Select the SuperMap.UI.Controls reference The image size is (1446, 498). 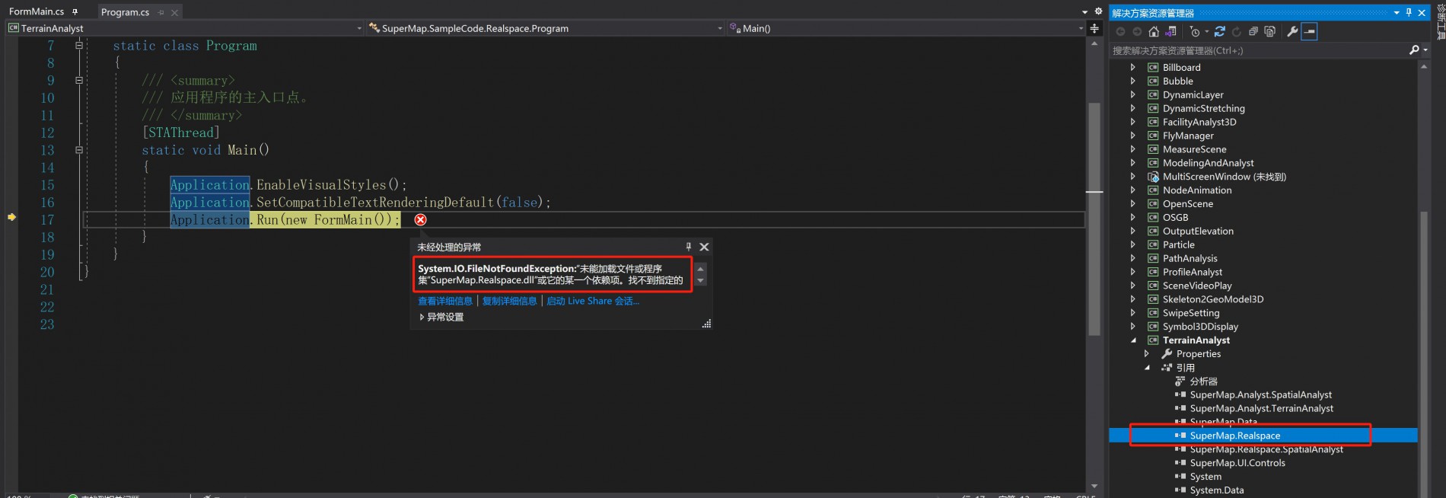1237,463
